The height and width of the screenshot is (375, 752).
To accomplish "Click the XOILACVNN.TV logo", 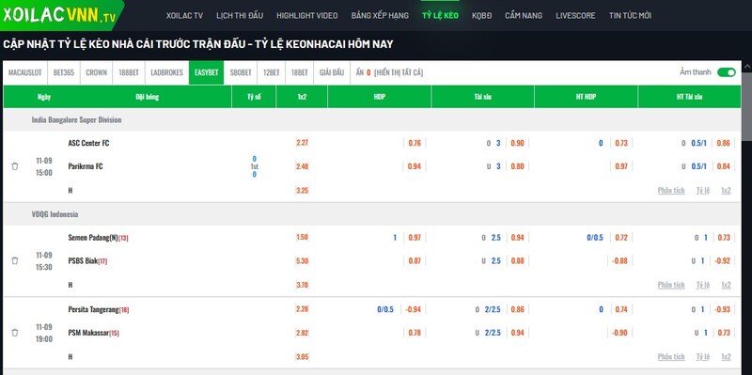I will tap(59, 15).
